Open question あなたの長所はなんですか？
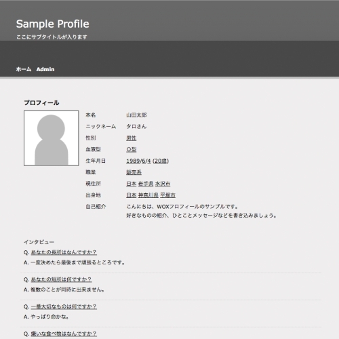Image resolution: width=339 pixels, height=339 pixels. pos(64,252)
